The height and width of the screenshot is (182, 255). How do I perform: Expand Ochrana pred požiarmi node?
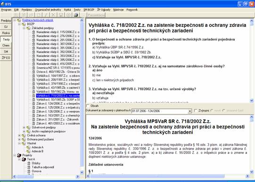click(19, 139)
